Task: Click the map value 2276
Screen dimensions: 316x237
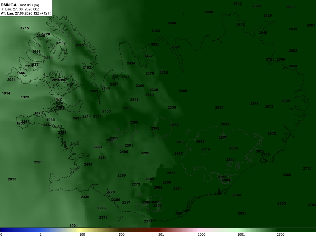Action: pyautogui.click(x=101, y=208)
